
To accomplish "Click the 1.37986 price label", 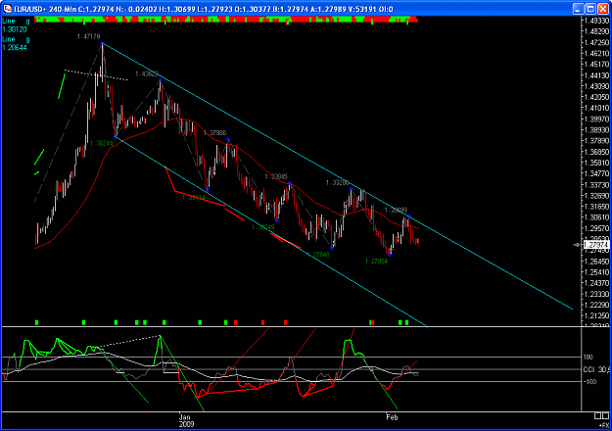I will pyautogui.click(x=214, y=133).
